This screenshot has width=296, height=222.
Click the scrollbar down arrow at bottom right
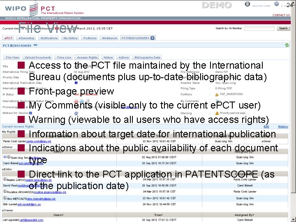pos(294,219)
